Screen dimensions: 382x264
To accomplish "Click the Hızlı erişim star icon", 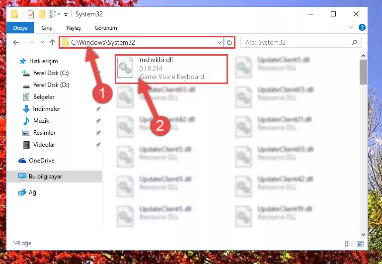I will tap(23, 61).
